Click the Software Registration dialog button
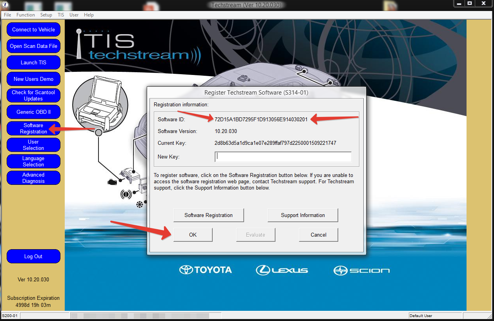Image resolution: width=494 pixels, height=321 pixels. (208, 215)
